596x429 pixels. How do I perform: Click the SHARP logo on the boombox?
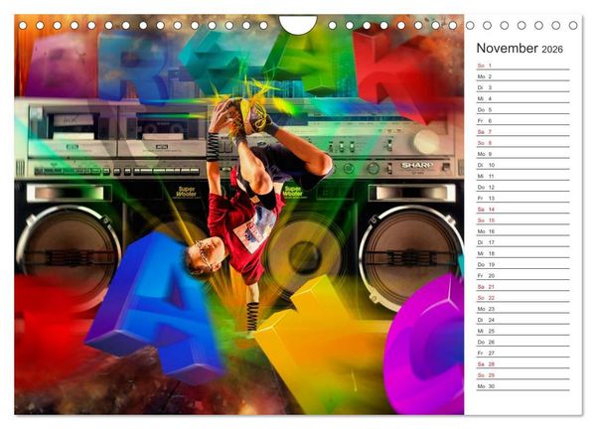point(417,165)
